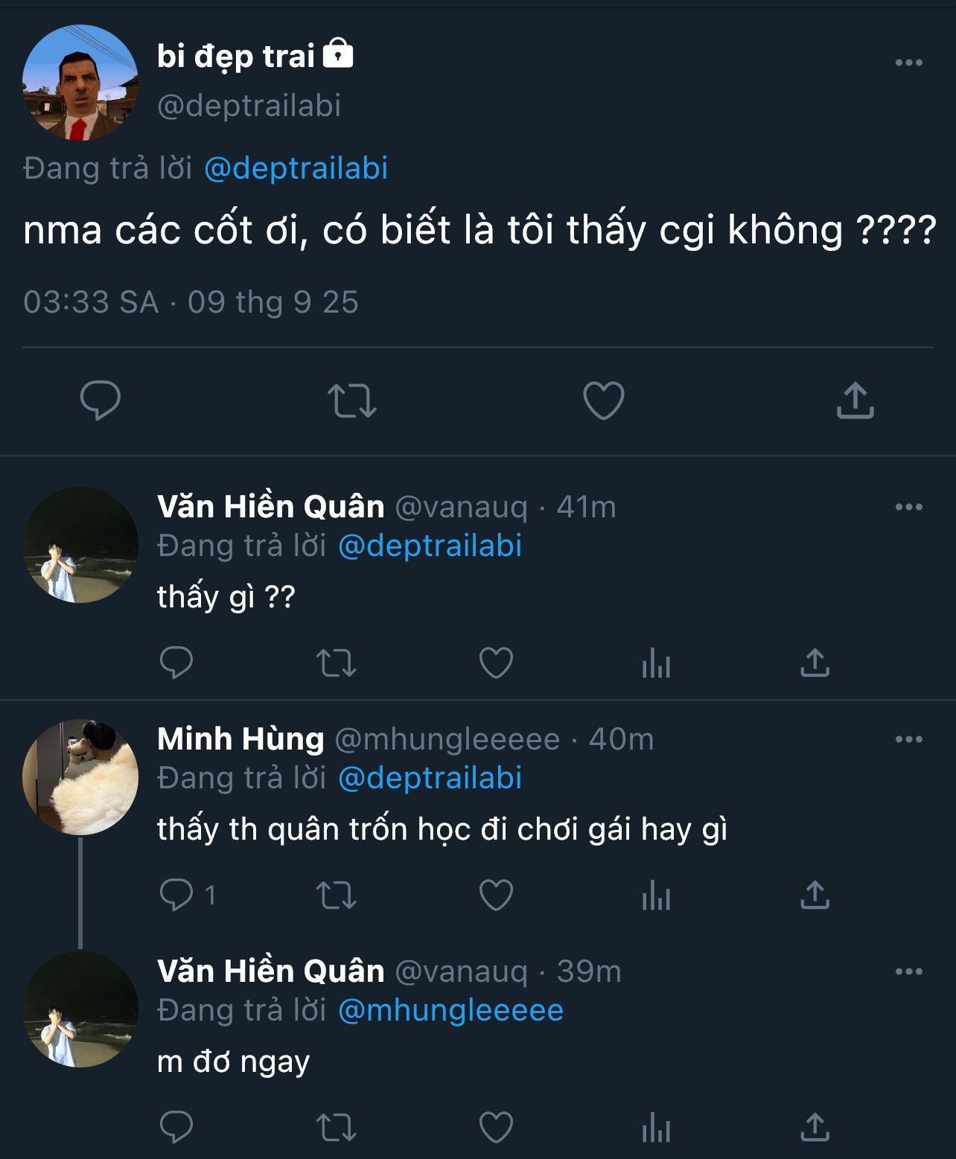Viewport: 956px width, 1159px height.
Task: Open bi đẹp trai's profile picture
Action: (80, 83)
